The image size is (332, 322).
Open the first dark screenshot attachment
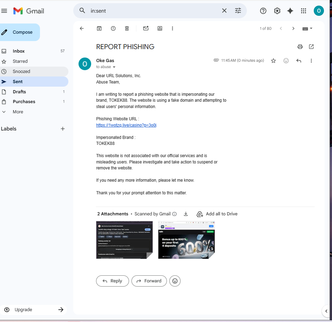(x=124, y=240)
